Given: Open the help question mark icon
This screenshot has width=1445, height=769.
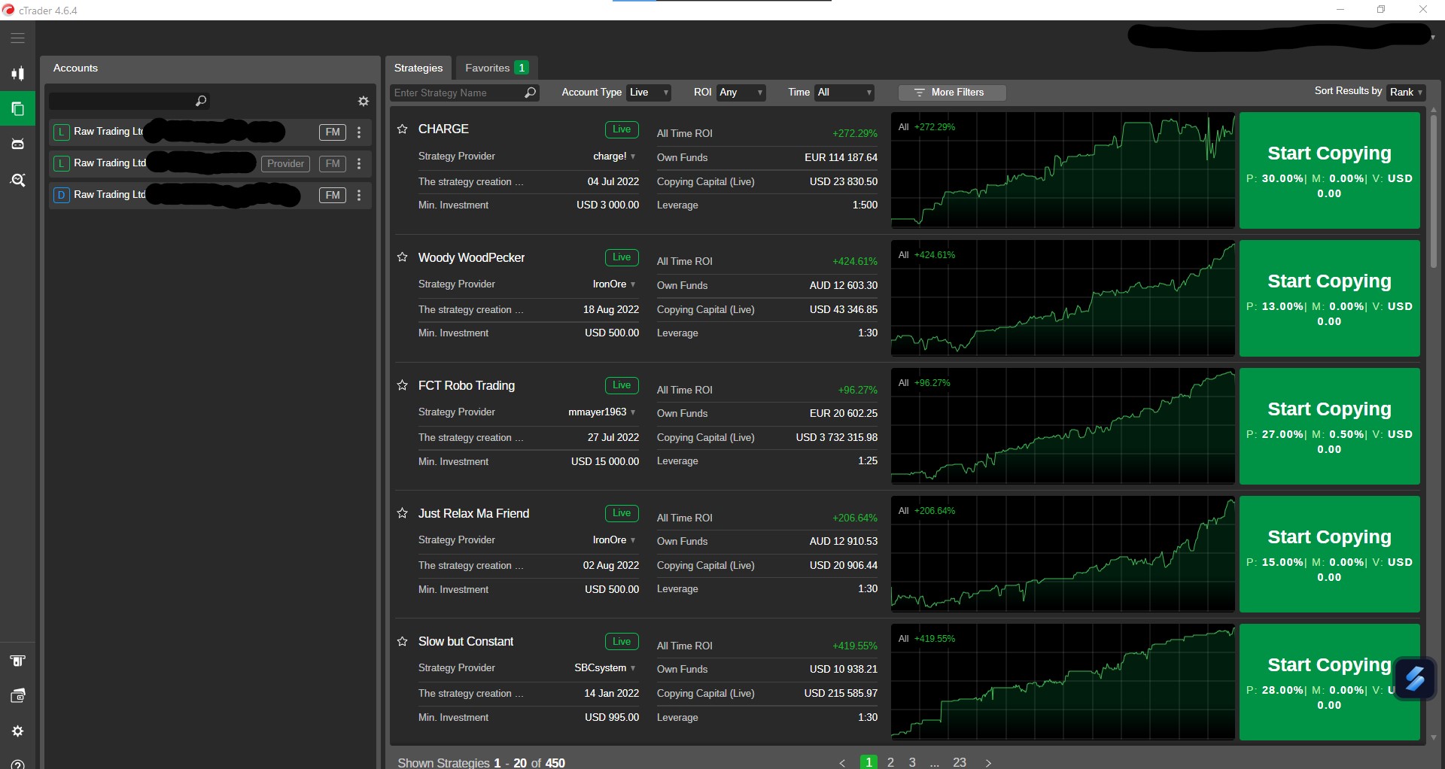Looking at the screenshot, I should [x=17, y=764].
